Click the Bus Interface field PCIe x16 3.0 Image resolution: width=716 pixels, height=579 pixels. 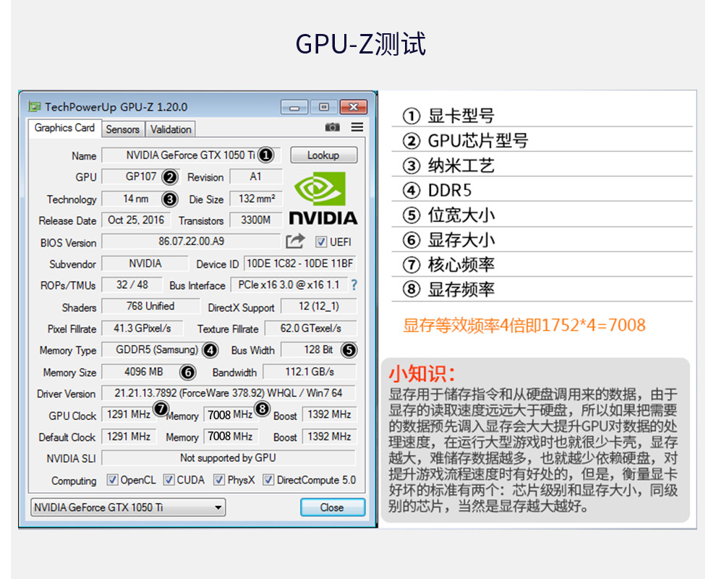[x=289, y=286]
